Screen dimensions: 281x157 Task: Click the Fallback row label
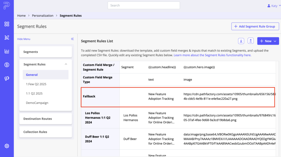(89, 96)
